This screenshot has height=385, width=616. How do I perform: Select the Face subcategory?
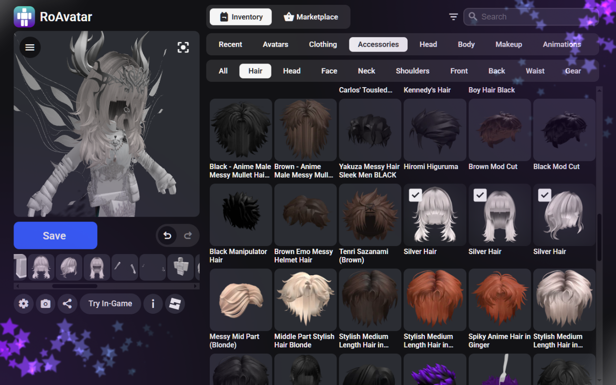click(x=329, y=71)
